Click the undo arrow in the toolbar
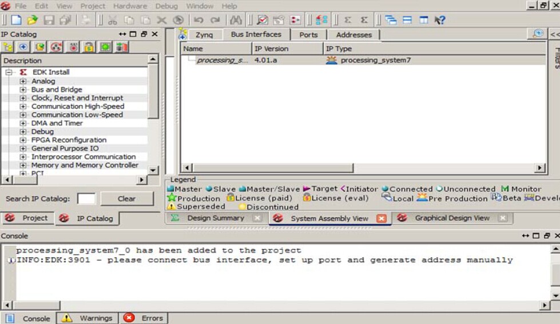Image resolution: width=560 pixels, height=324 pixels. point(198,20)
